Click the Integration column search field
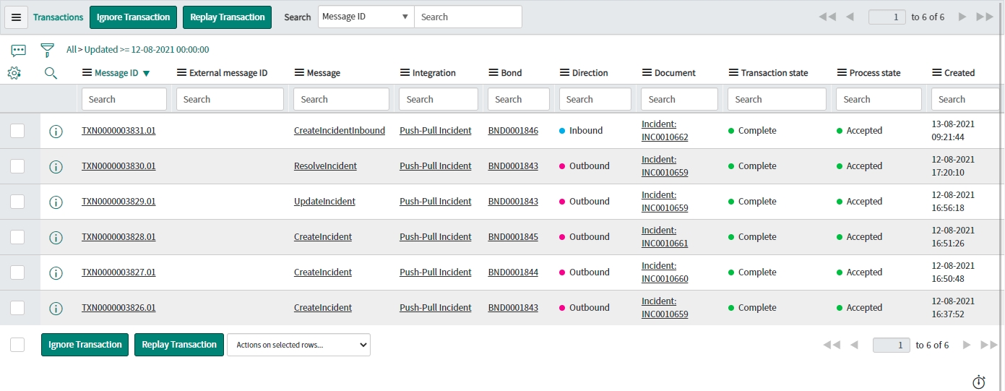 439,99
